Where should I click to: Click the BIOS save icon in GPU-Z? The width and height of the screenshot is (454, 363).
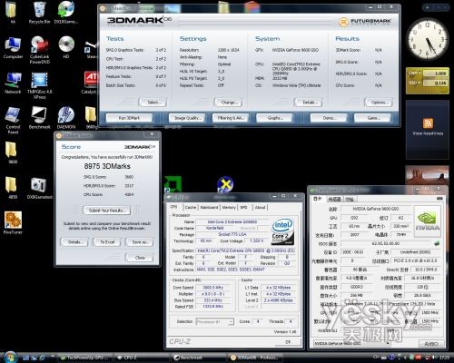[437, 243]
